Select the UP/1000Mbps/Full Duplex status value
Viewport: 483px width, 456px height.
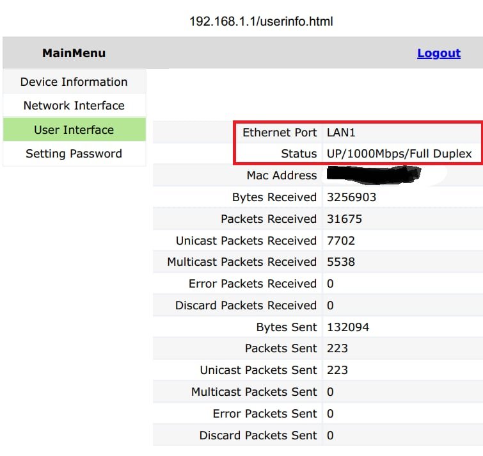click(x=399, y=154)
